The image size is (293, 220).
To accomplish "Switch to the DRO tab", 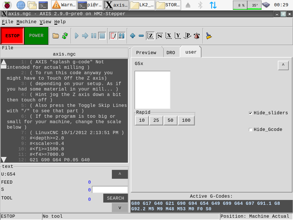I will 171,53.
